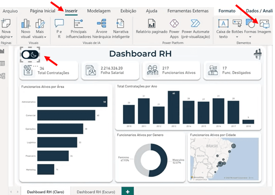Select the 2013 column in hiring chart
The width and height of the screenshot is (275, 195).
pyautogui.click(x=173, y=107)
